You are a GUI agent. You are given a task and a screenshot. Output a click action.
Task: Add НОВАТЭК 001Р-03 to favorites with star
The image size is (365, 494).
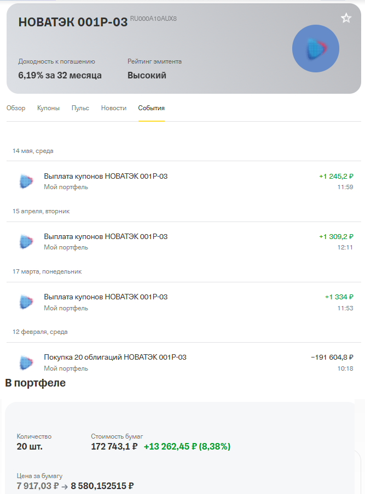(x=346, y=18)
